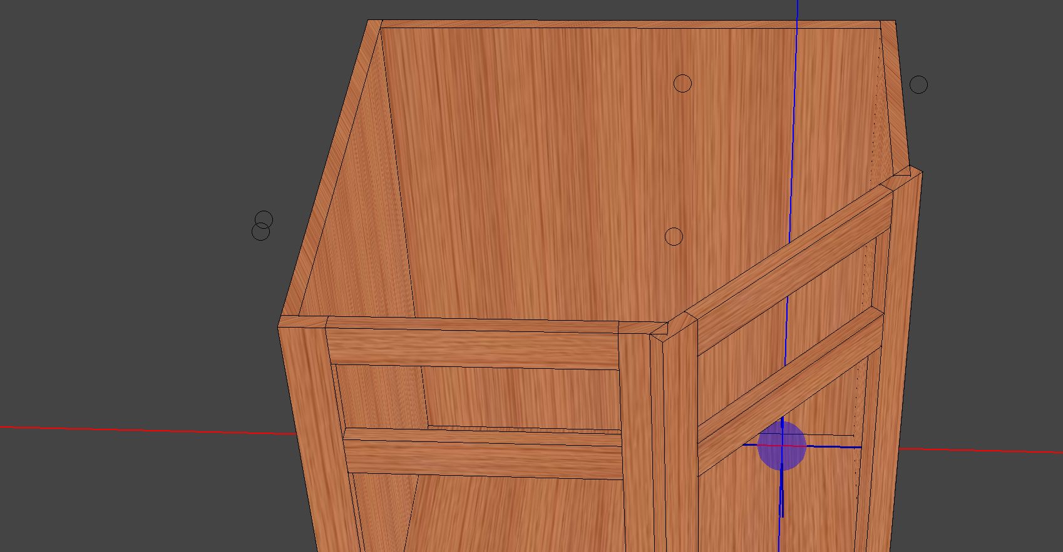The image size is (1063, 552).
Task: Click the purple circle at the axis origin
Action: pos(781,445)
